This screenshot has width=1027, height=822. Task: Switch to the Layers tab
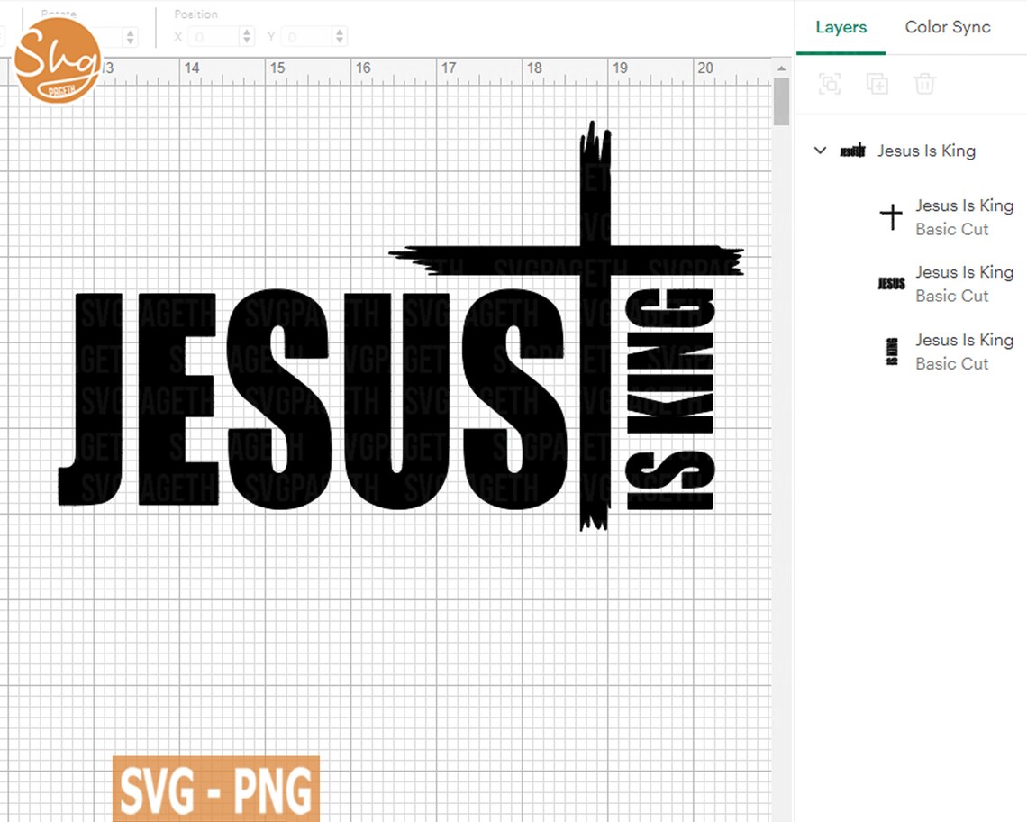click(x=840, y=27)
